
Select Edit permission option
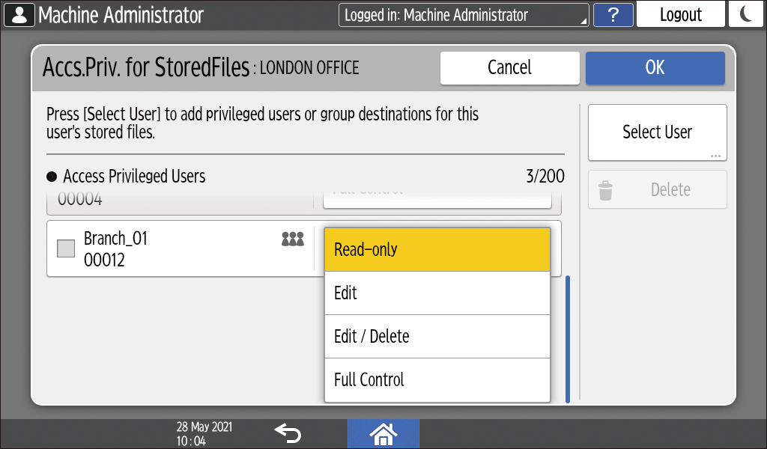point(437,293)
